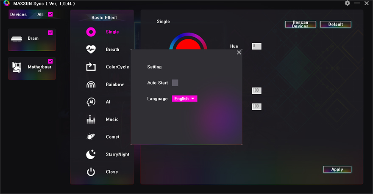Click the Dram memory stick icon

(x=17, y=38)
